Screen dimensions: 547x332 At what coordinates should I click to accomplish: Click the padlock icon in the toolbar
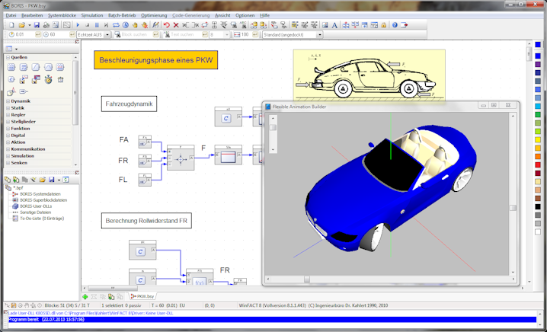click(383, 25)
